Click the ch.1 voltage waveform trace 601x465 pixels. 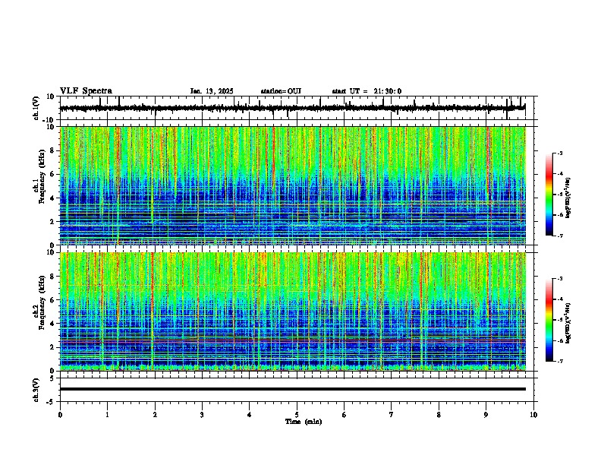[x=292, y=108]
